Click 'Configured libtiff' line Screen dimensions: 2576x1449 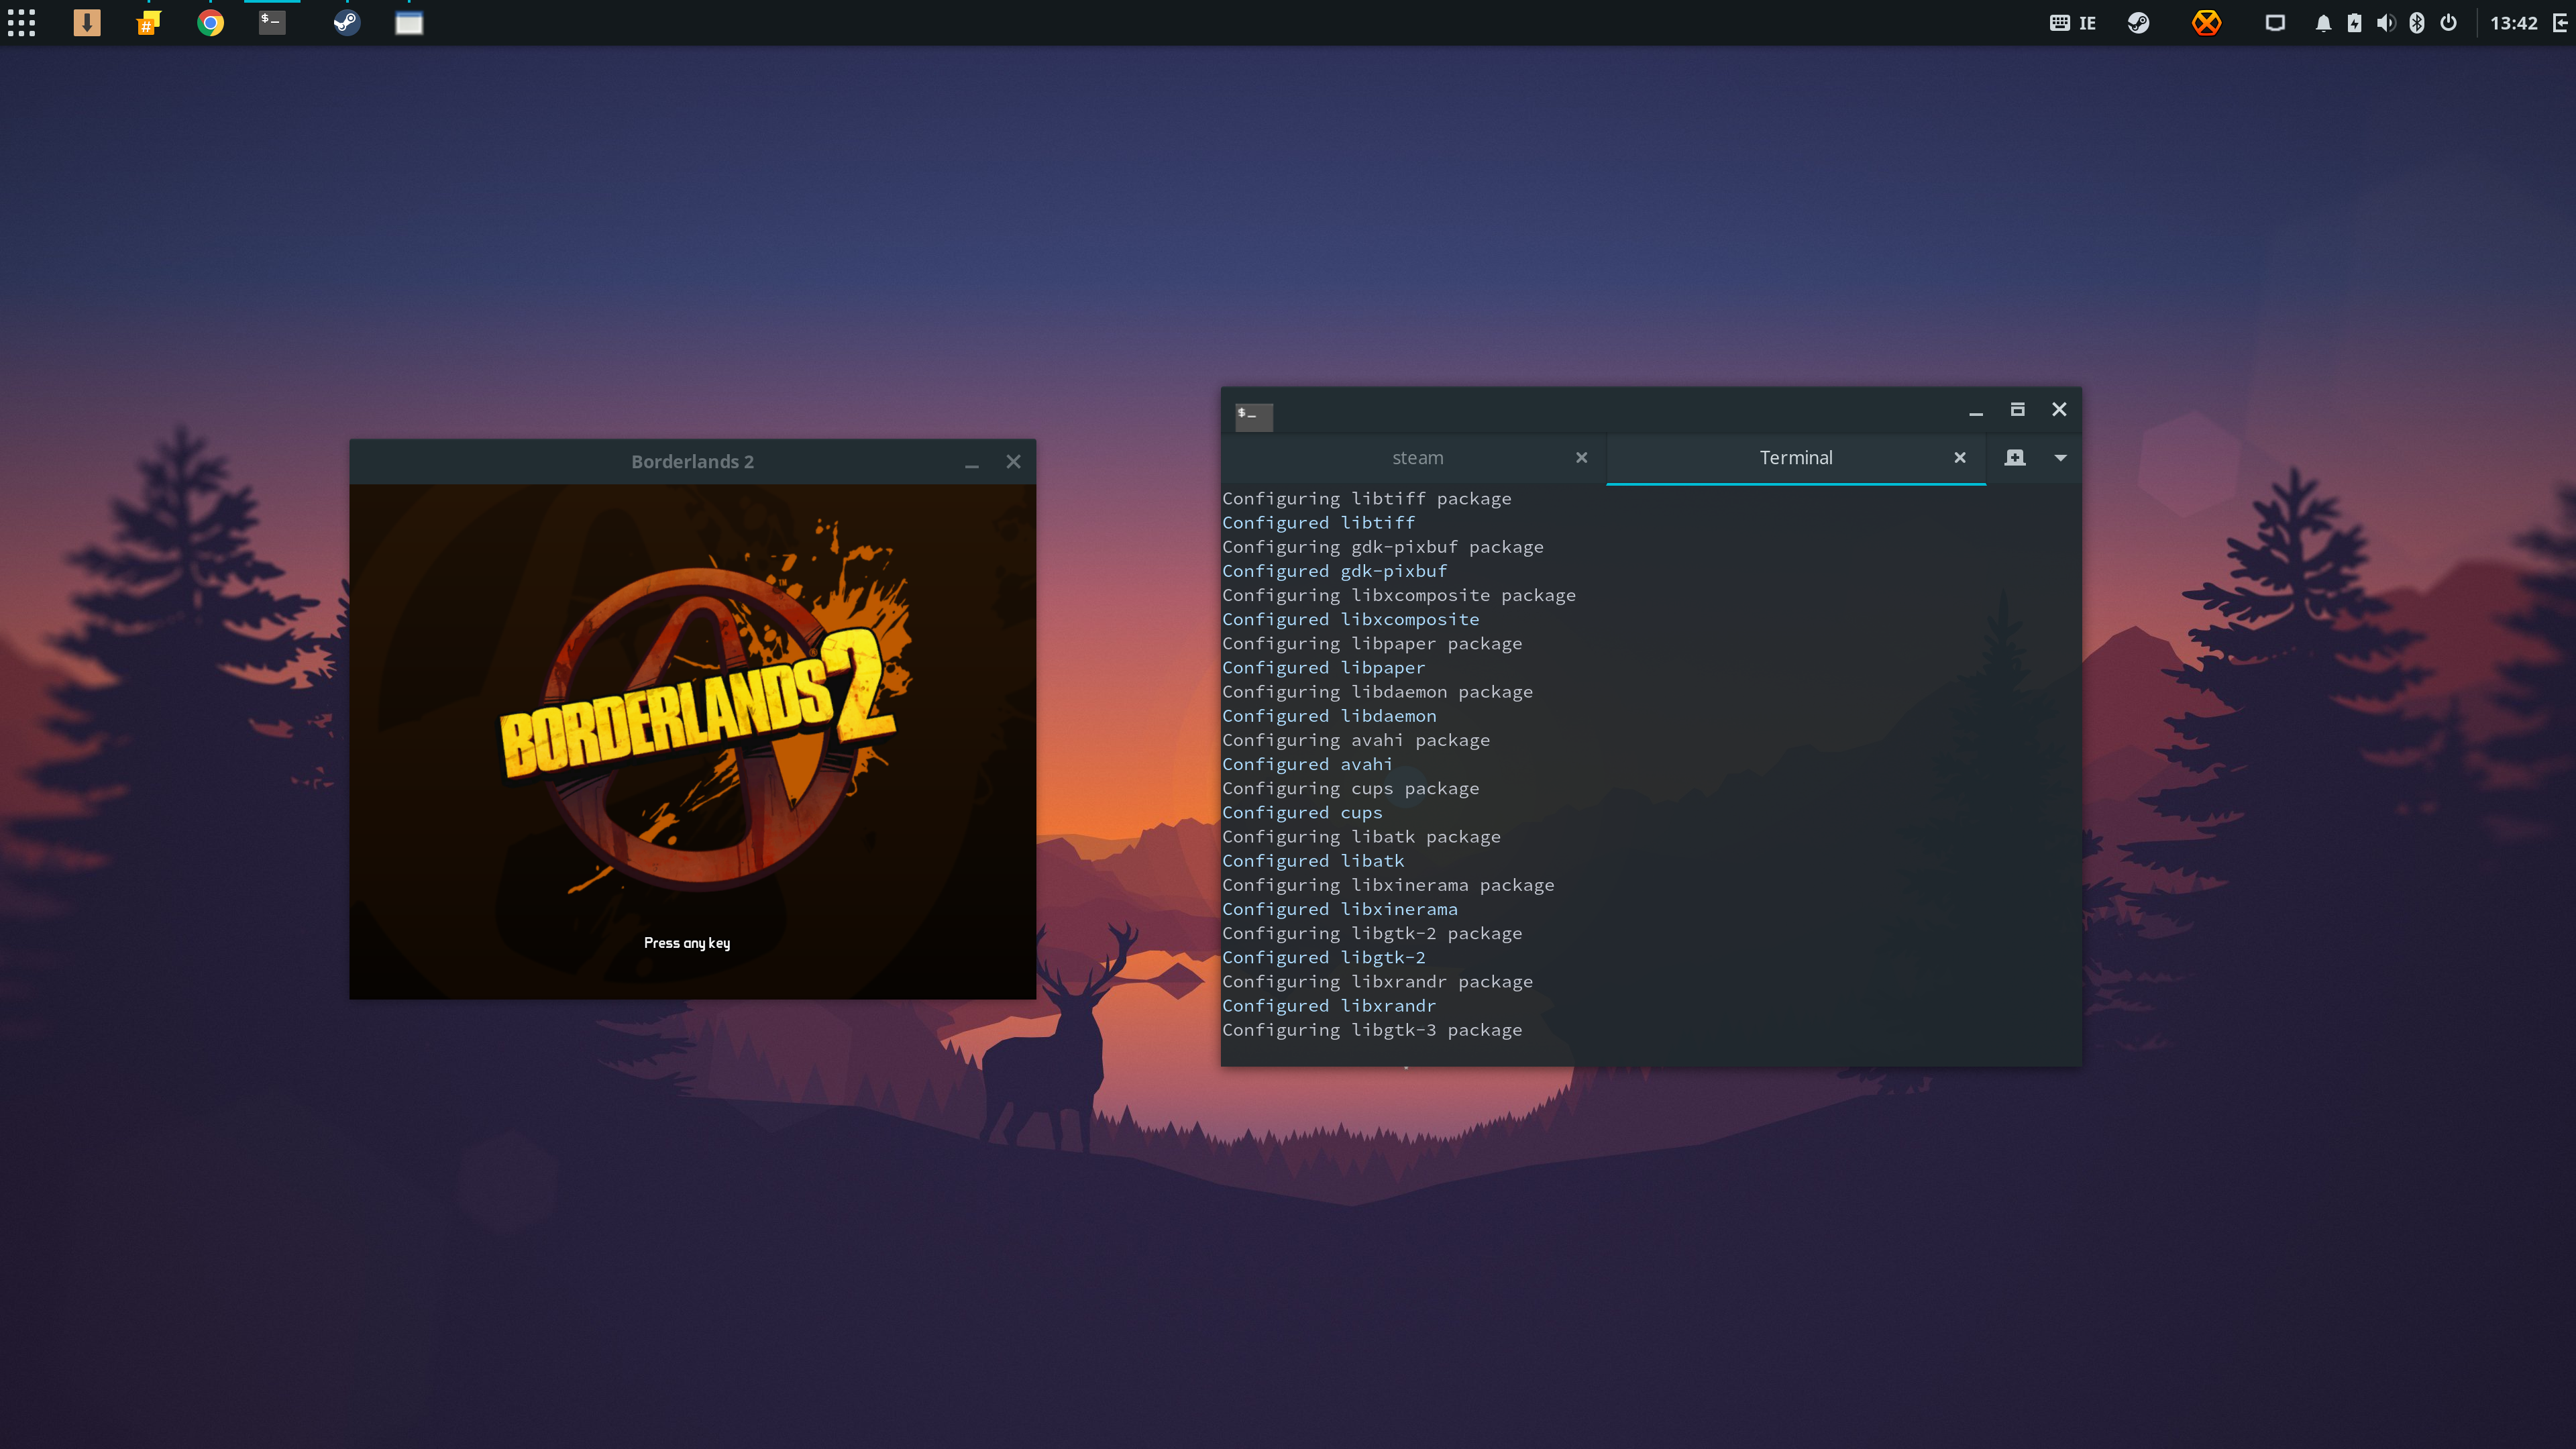[1318, 523]
